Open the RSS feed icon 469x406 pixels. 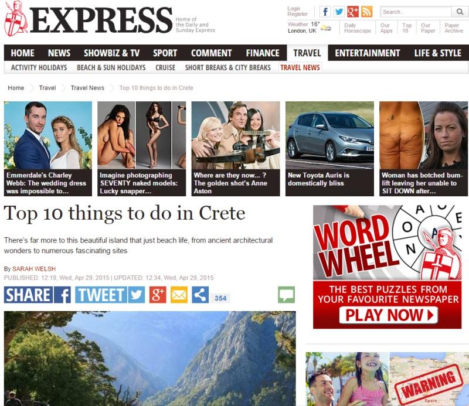(x=367, y=12)
